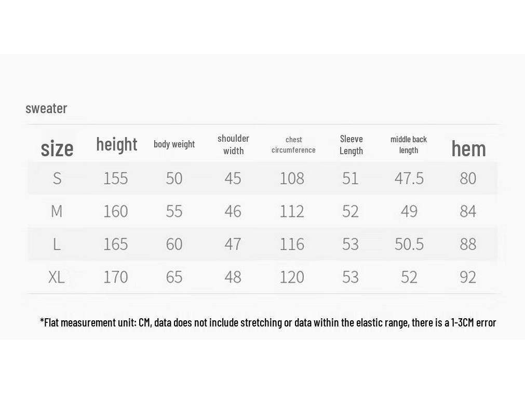Select the 50.5 back length cell
525x394 pixels.
click(x=409, y=244)
